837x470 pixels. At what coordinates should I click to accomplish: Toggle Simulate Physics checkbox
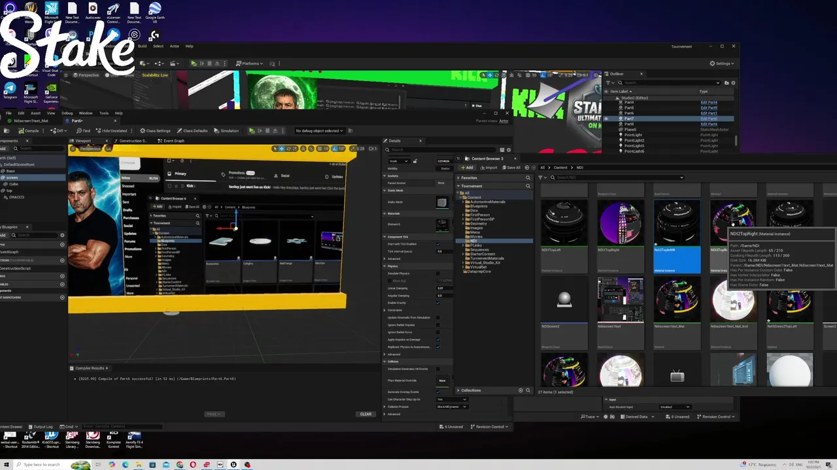coord(438,274)
